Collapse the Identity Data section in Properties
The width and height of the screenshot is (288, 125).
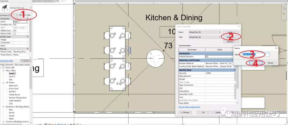[x=28, y=37]
